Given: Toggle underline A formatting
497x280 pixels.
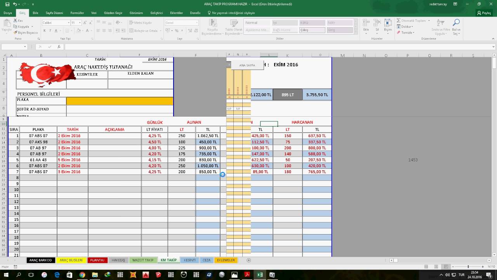Looking at the screenshot, I should (x=56, y=31).
